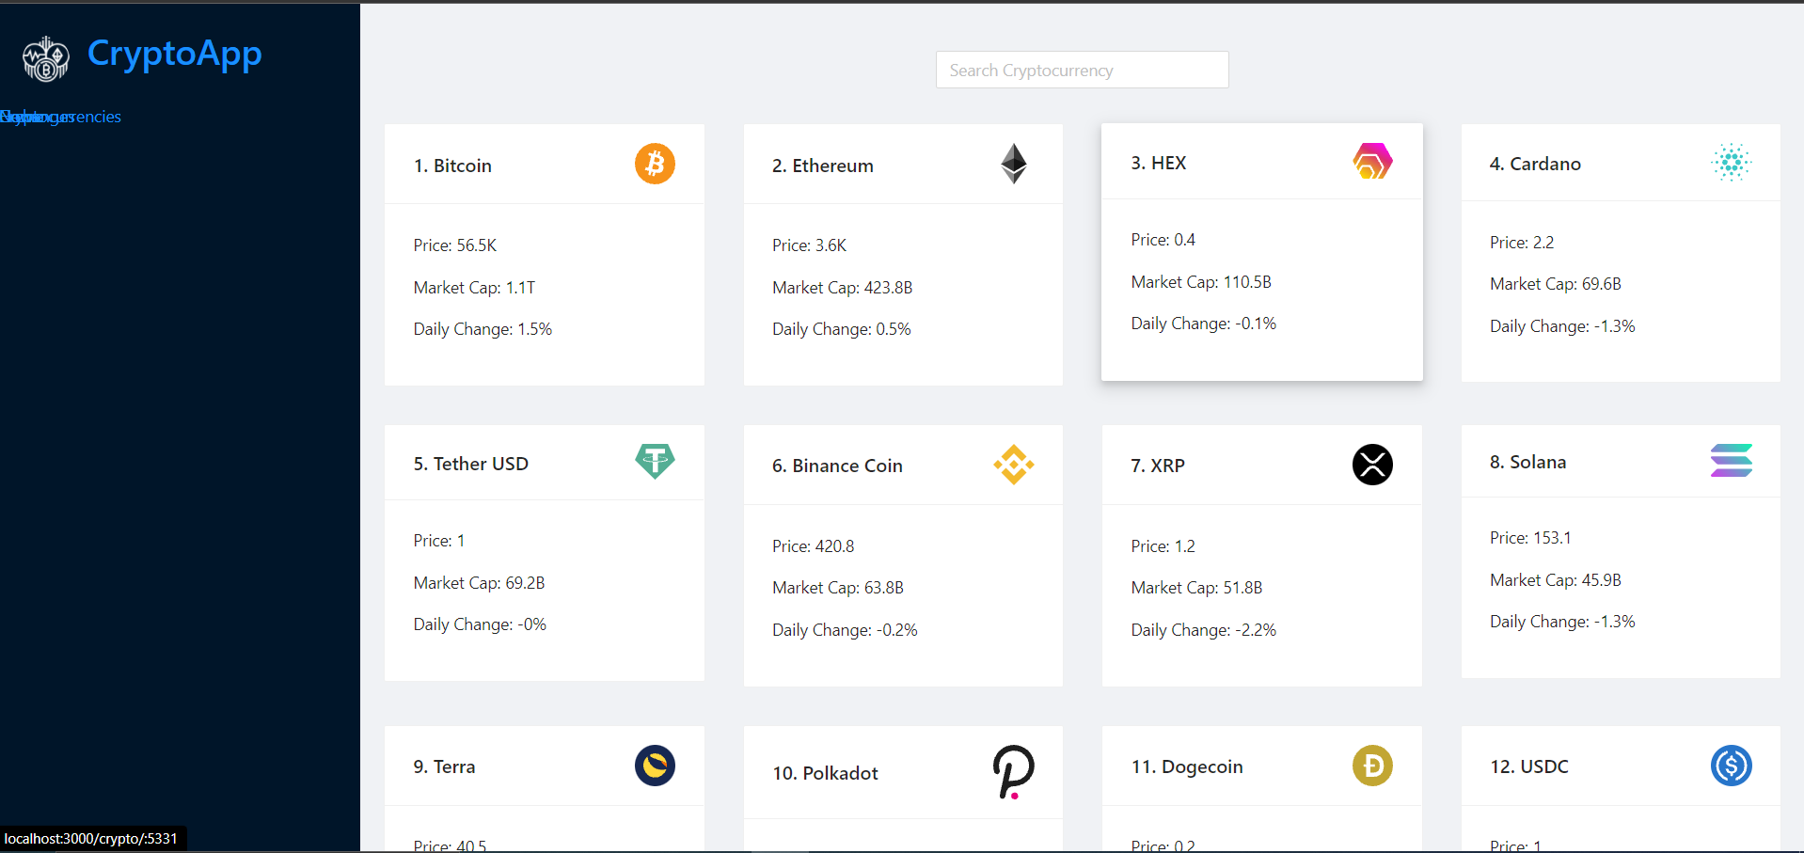Click Cardano's Market Cap: 69.6B text
Screen dimensions: 1804x853
(1556, 284)
